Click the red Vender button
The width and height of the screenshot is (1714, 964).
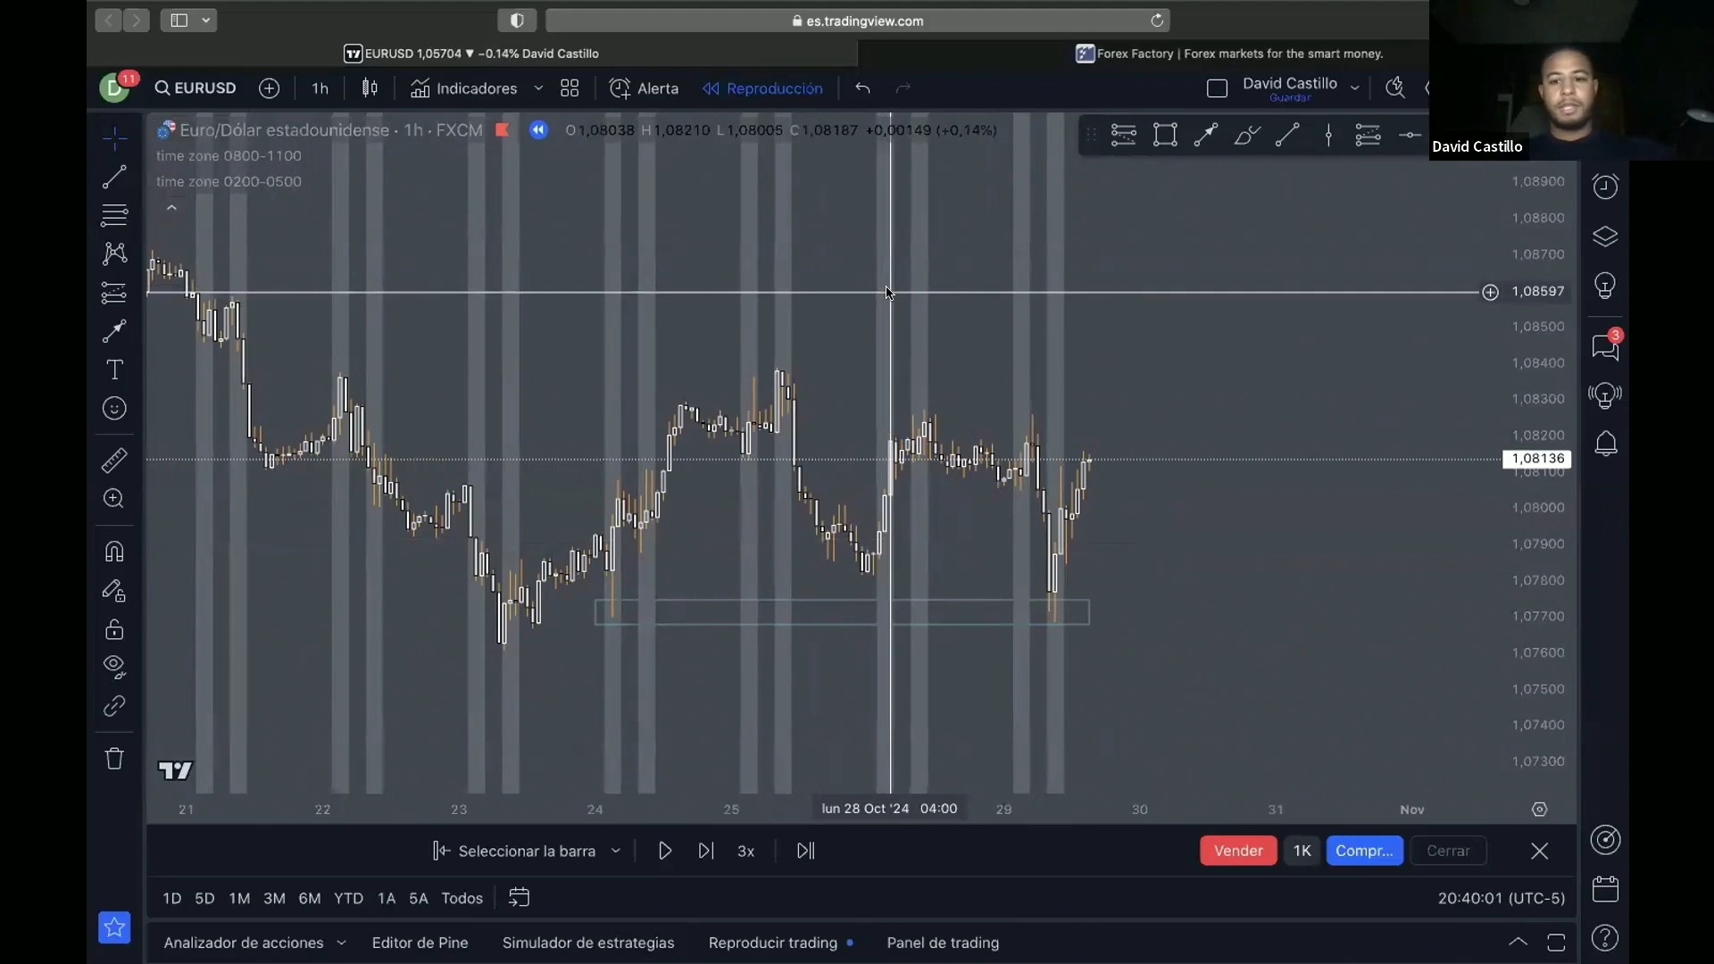(1238, 852)
